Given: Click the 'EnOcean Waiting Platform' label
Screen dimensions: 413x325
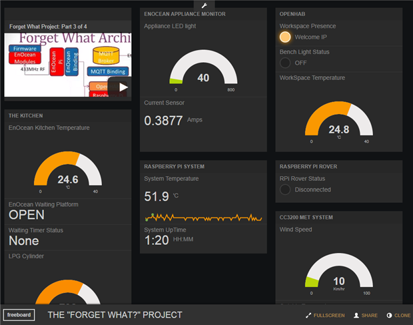Looking at the screenshot, I should coord(43,204).
